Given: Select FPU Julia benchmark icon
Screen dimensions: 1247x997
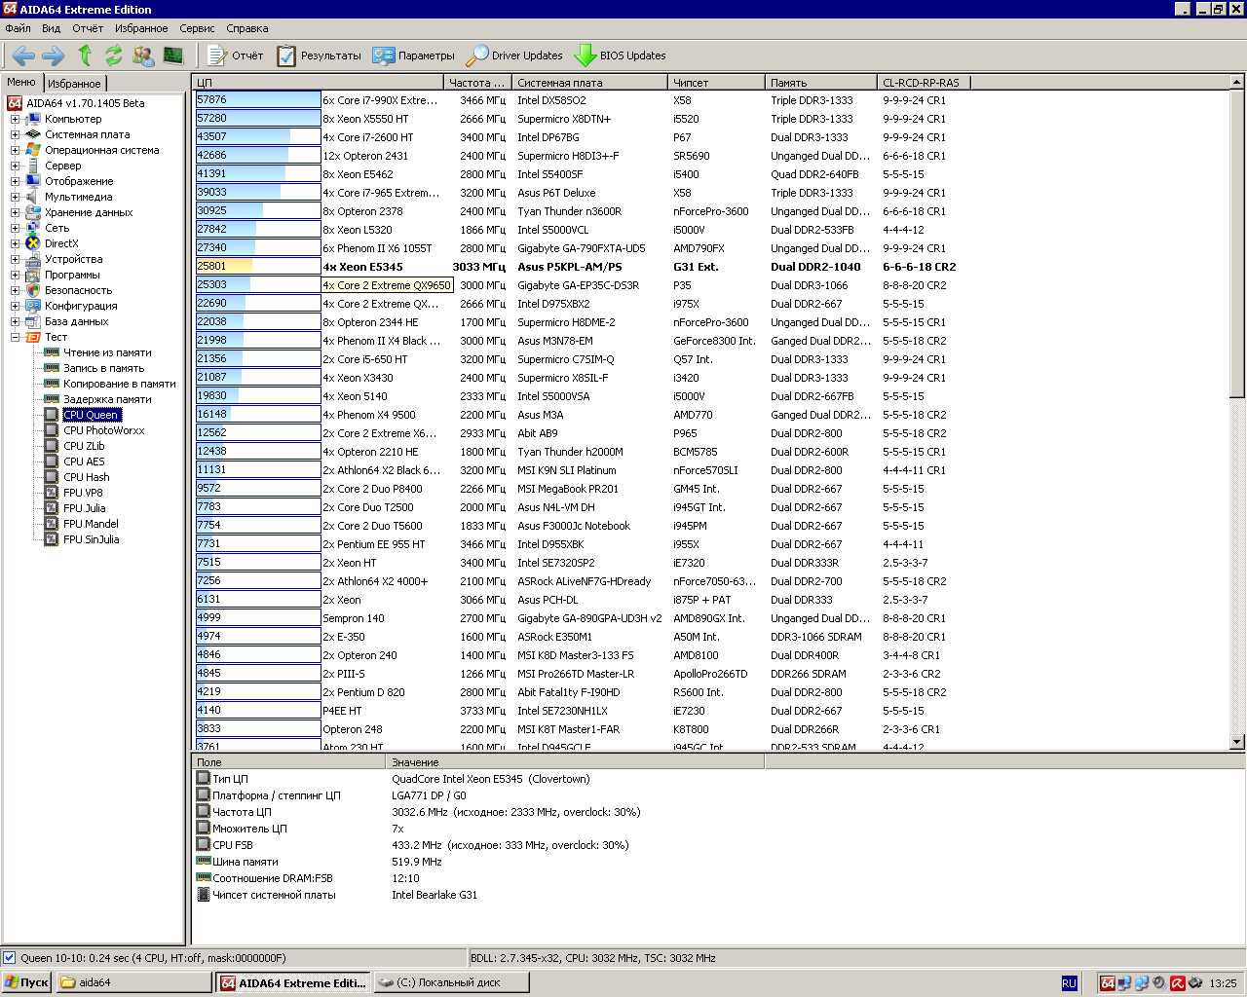Looking at the screenshot, I should [x=52, y=508].
